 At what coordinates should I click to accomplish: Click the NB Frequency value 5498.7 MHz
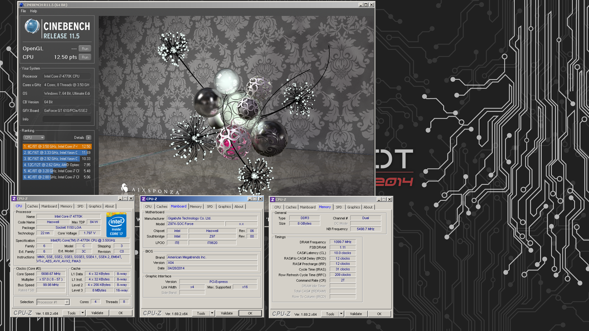[366, 229]
